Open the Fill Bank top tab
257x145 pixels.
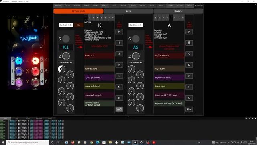point(133,6)
